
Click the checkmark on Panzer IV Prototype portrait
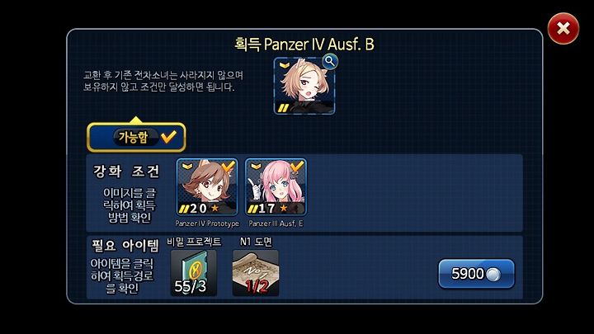228,166
